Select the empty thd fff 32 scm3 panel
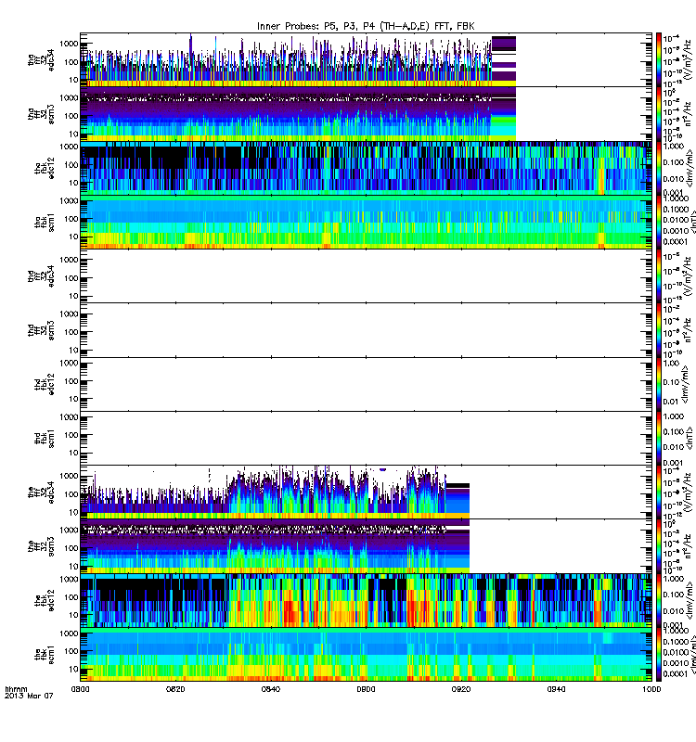 coord(366,330)
